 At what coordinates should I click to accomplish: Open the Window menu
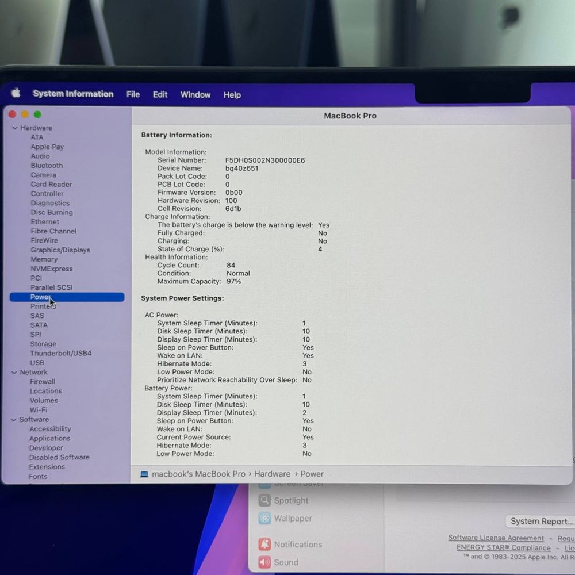(195, 95)
